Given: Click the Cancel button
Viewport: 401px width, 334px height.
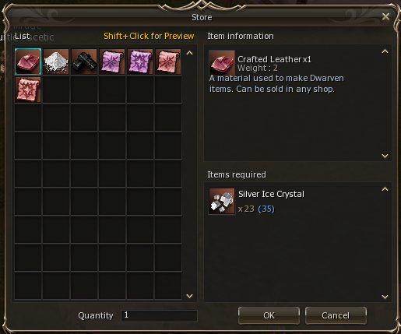Looking at the screenshot, I should [336, 315].
